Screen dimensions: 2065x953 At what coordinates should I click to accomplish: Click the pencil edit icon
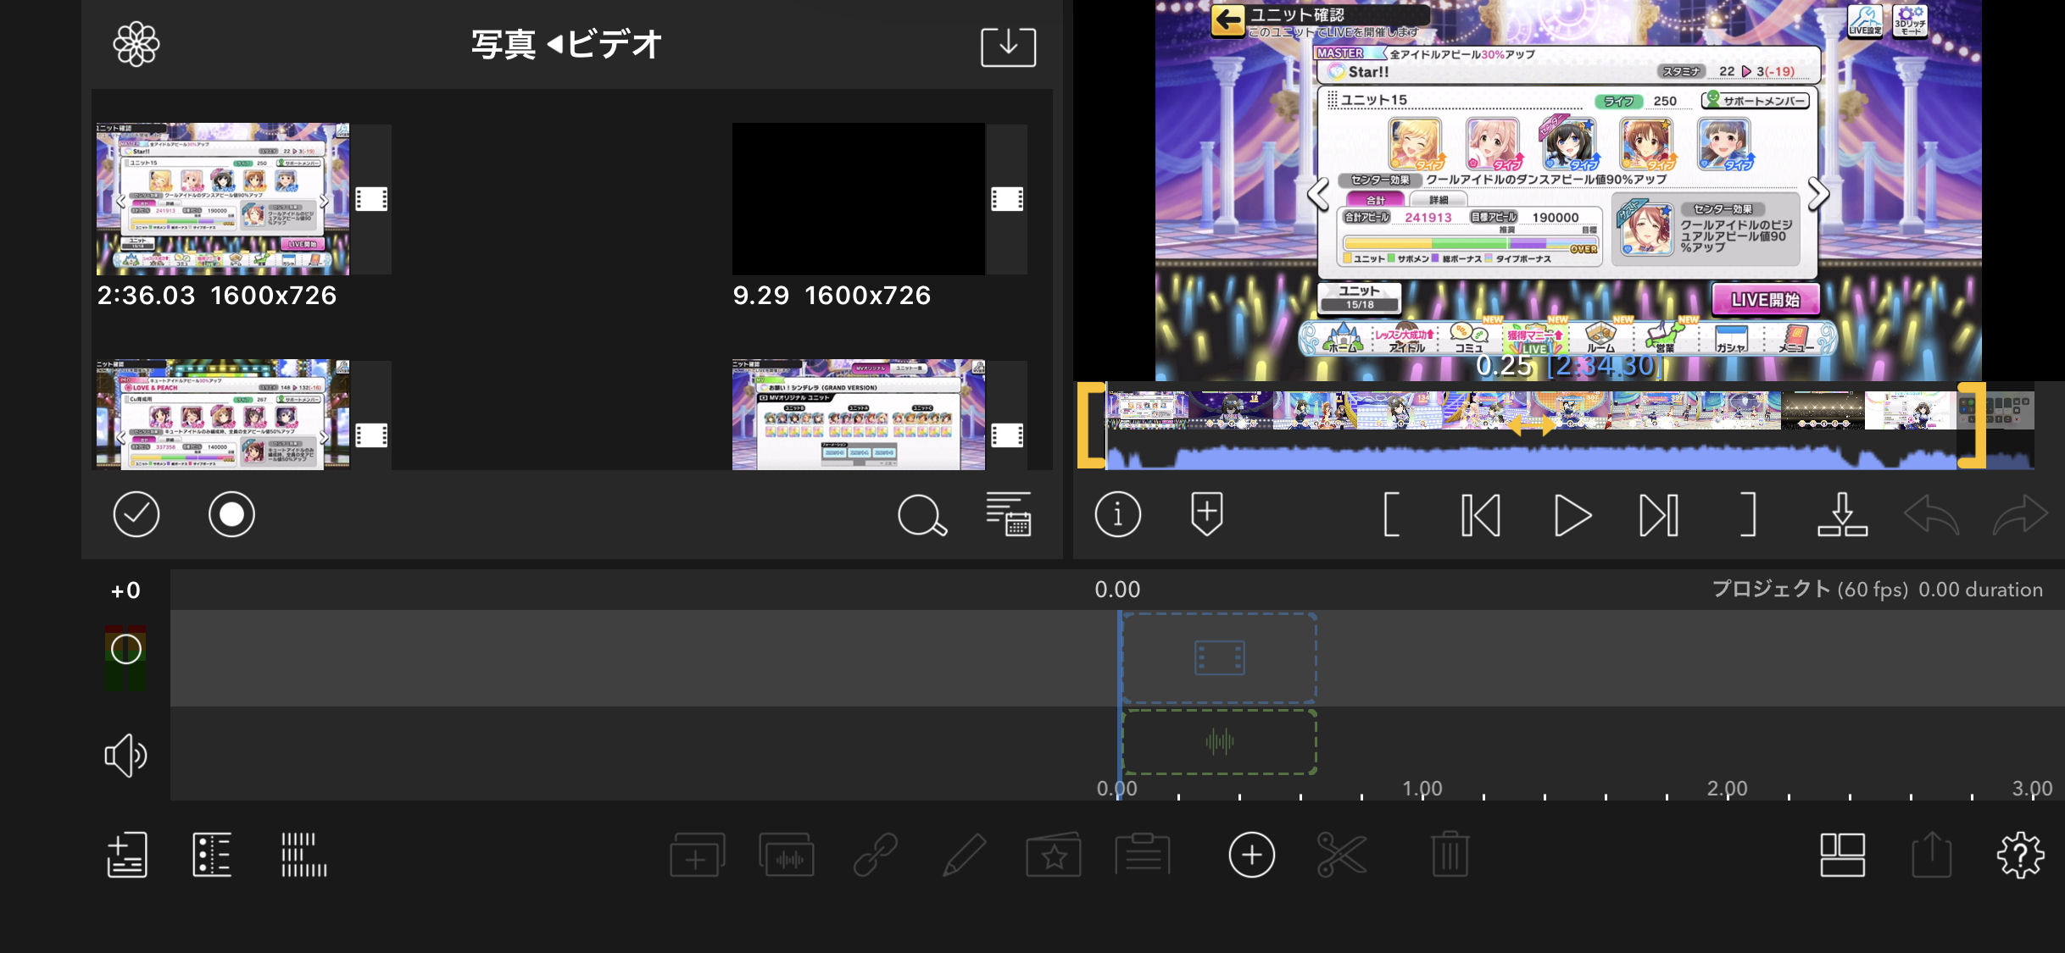point(965,855)
